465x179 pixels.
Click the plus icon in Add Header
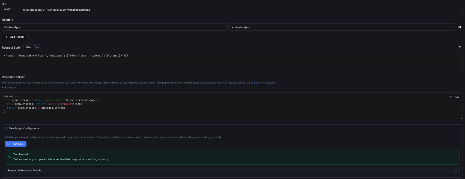(6, 37)
